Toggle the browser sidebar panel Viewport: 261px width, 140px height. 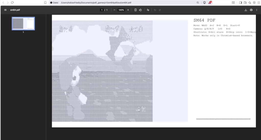(240, 3)
